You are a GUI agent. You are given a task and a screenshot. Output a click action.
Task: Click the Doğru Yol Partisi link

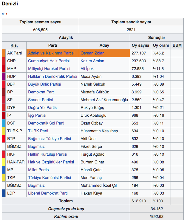coord(43,108)
